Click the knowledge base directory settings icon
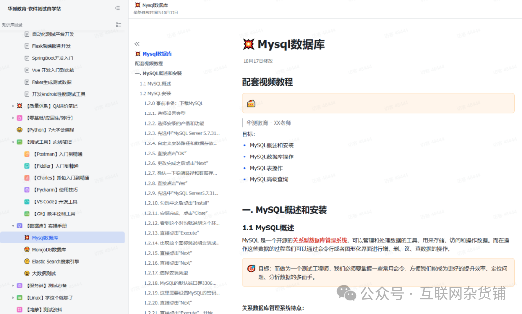The image size is (522, 314). pyautogui.click(x=118, y=25)
